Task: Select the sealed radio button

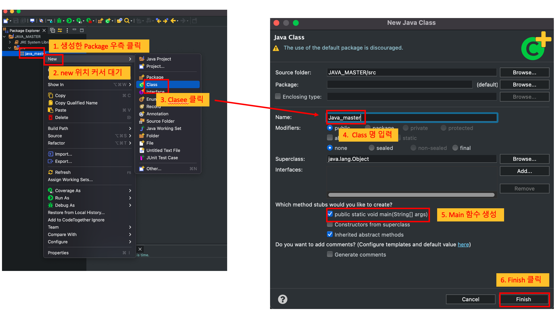Action: pyautogui.click(x=371, y=148)
